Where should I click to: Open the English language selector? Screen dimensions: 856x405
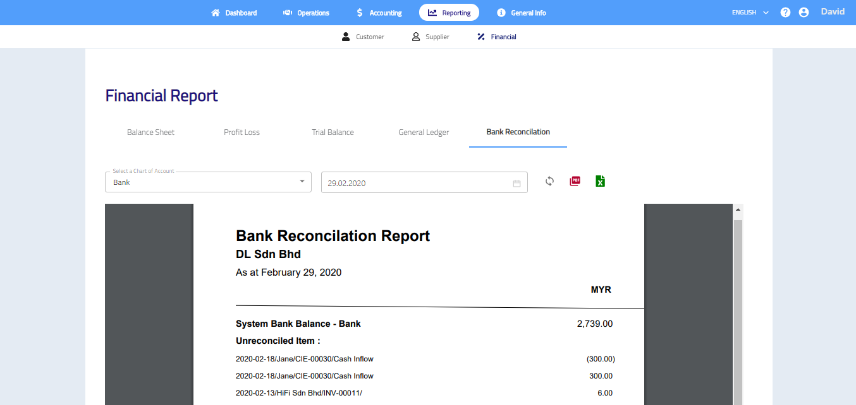pyautogui.click(x=750, y=13)
